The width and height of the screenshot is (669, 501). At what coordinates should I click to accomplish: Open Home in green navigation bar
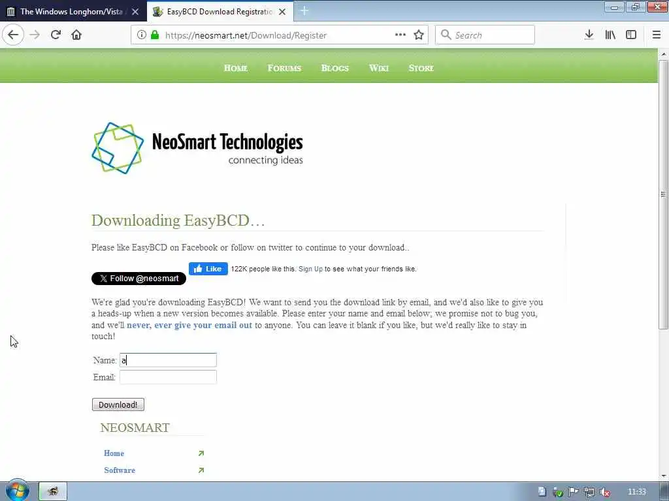click(235, 68)
